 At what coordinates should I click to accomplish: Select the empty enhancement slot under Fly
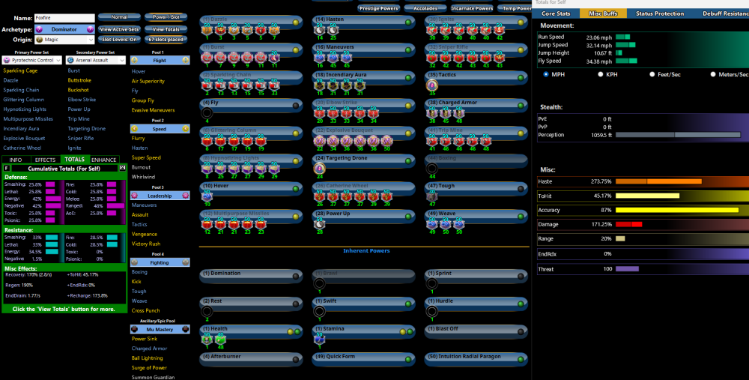207,112
